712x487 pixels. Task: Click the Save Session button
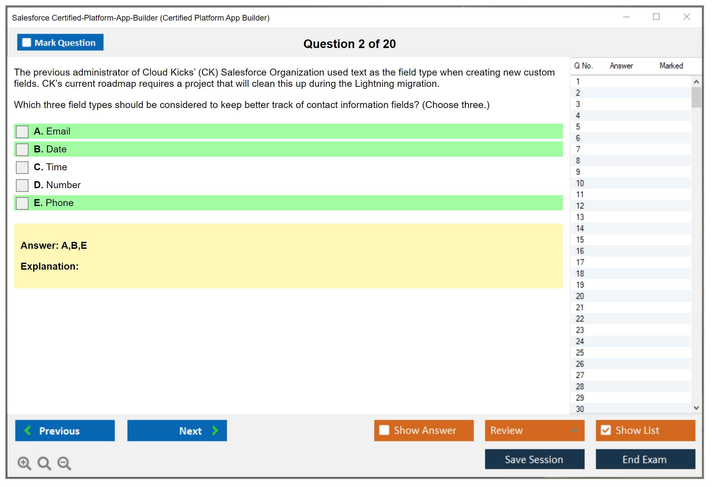tap(534, 459)
